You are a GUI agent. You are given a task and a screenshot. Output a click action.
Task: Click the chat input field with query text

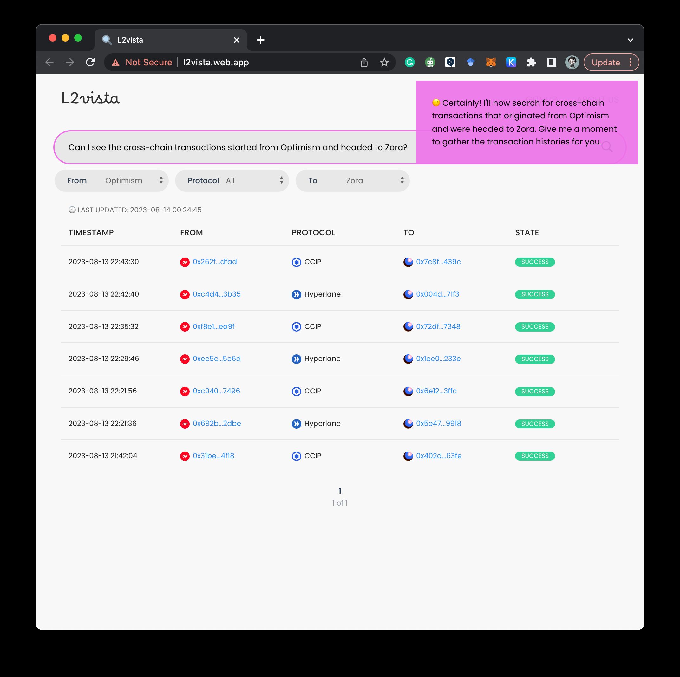[237, 147]
